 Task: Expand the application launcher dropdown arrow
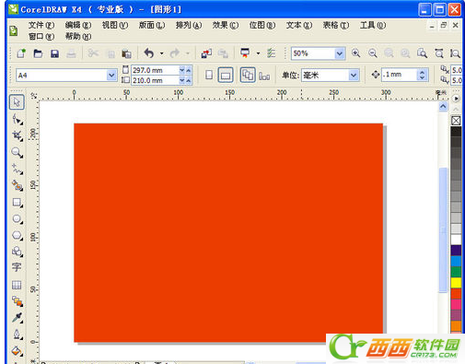click(258, 53)
